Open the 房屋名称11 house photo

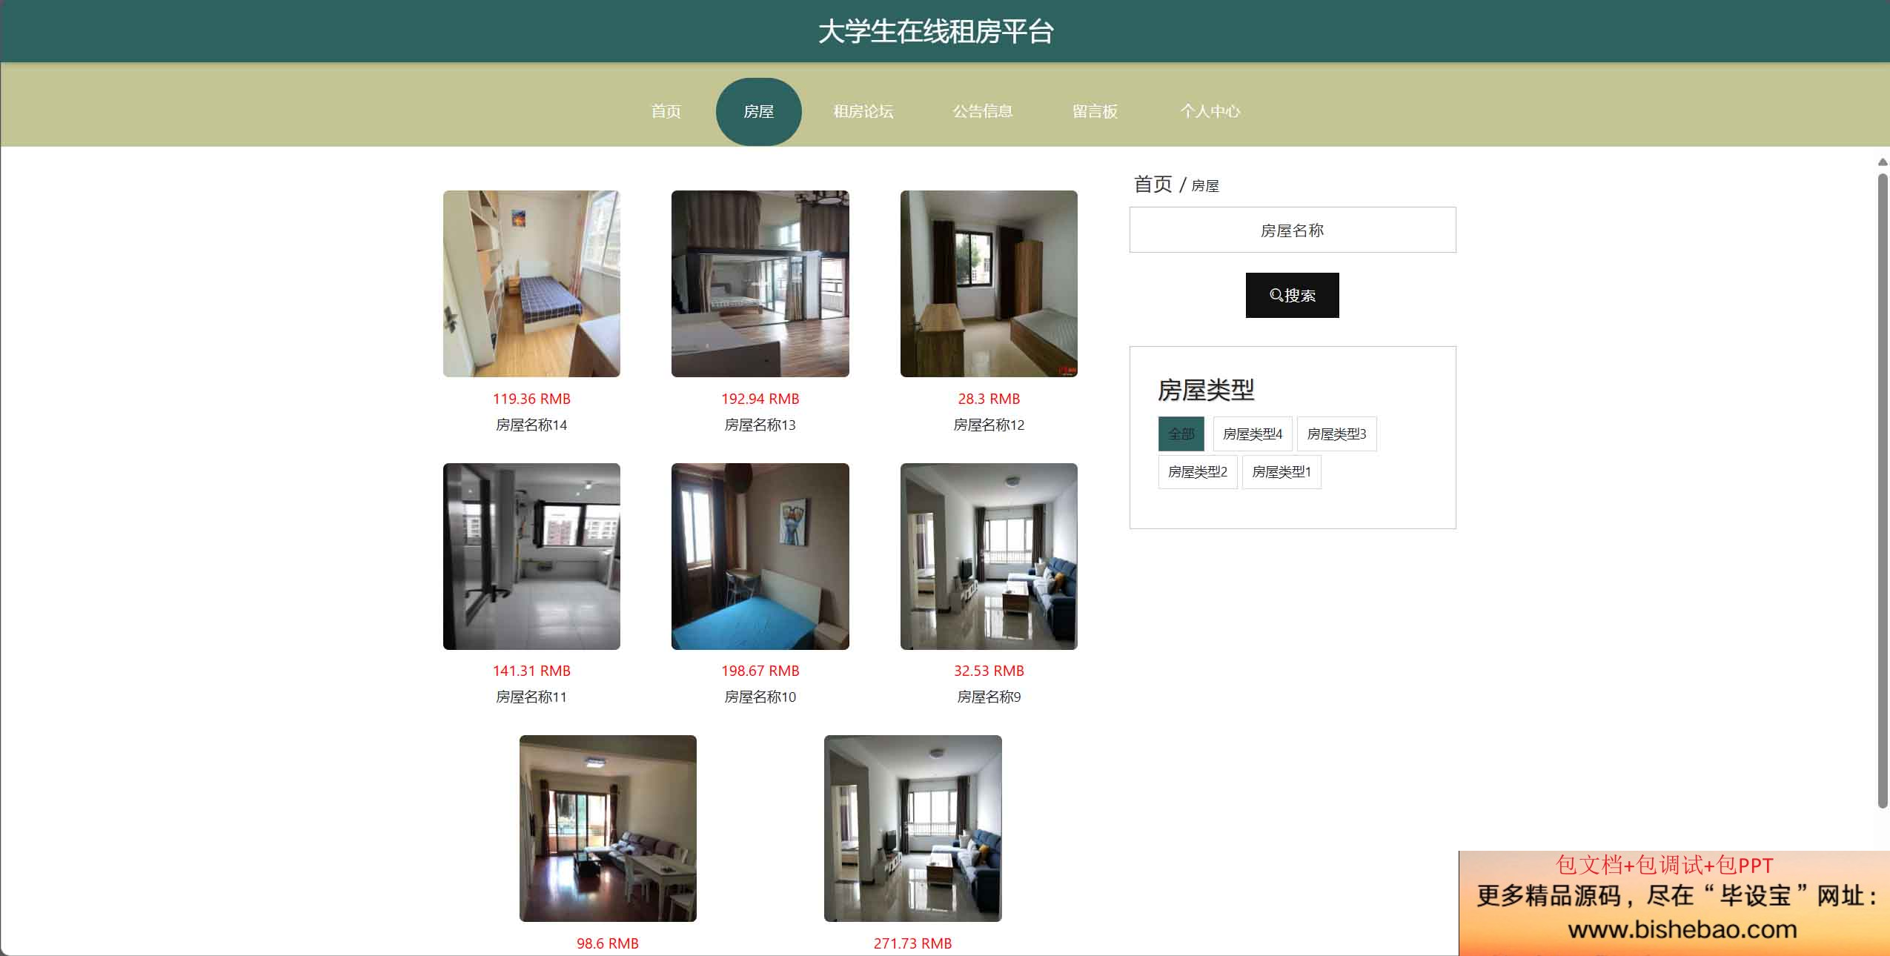tap(531, 557)
